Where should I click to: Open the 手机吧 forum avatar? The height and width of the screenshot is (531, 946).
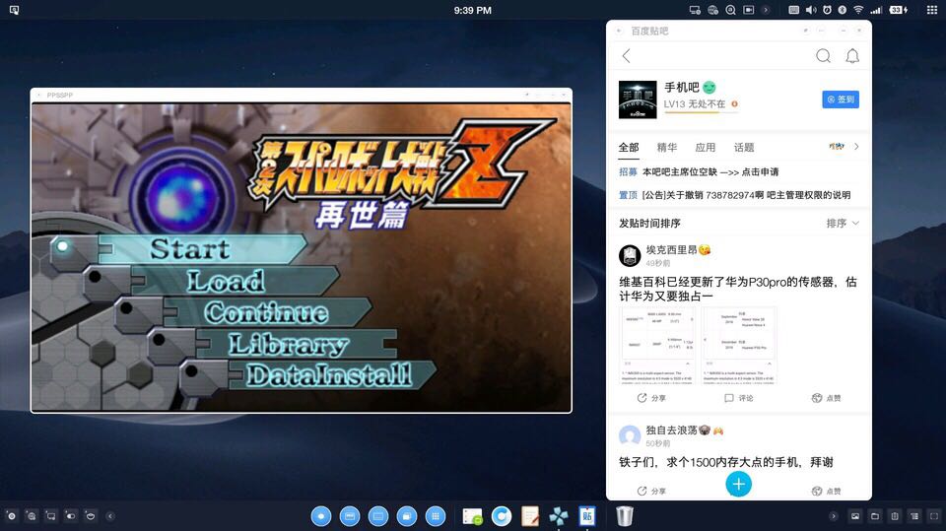point(638,100)
